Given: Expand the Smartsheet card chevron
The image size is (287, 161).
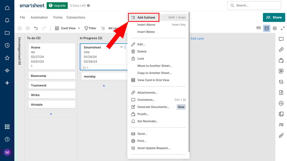Looking at the screenshot, I should [x=121, y=47].
